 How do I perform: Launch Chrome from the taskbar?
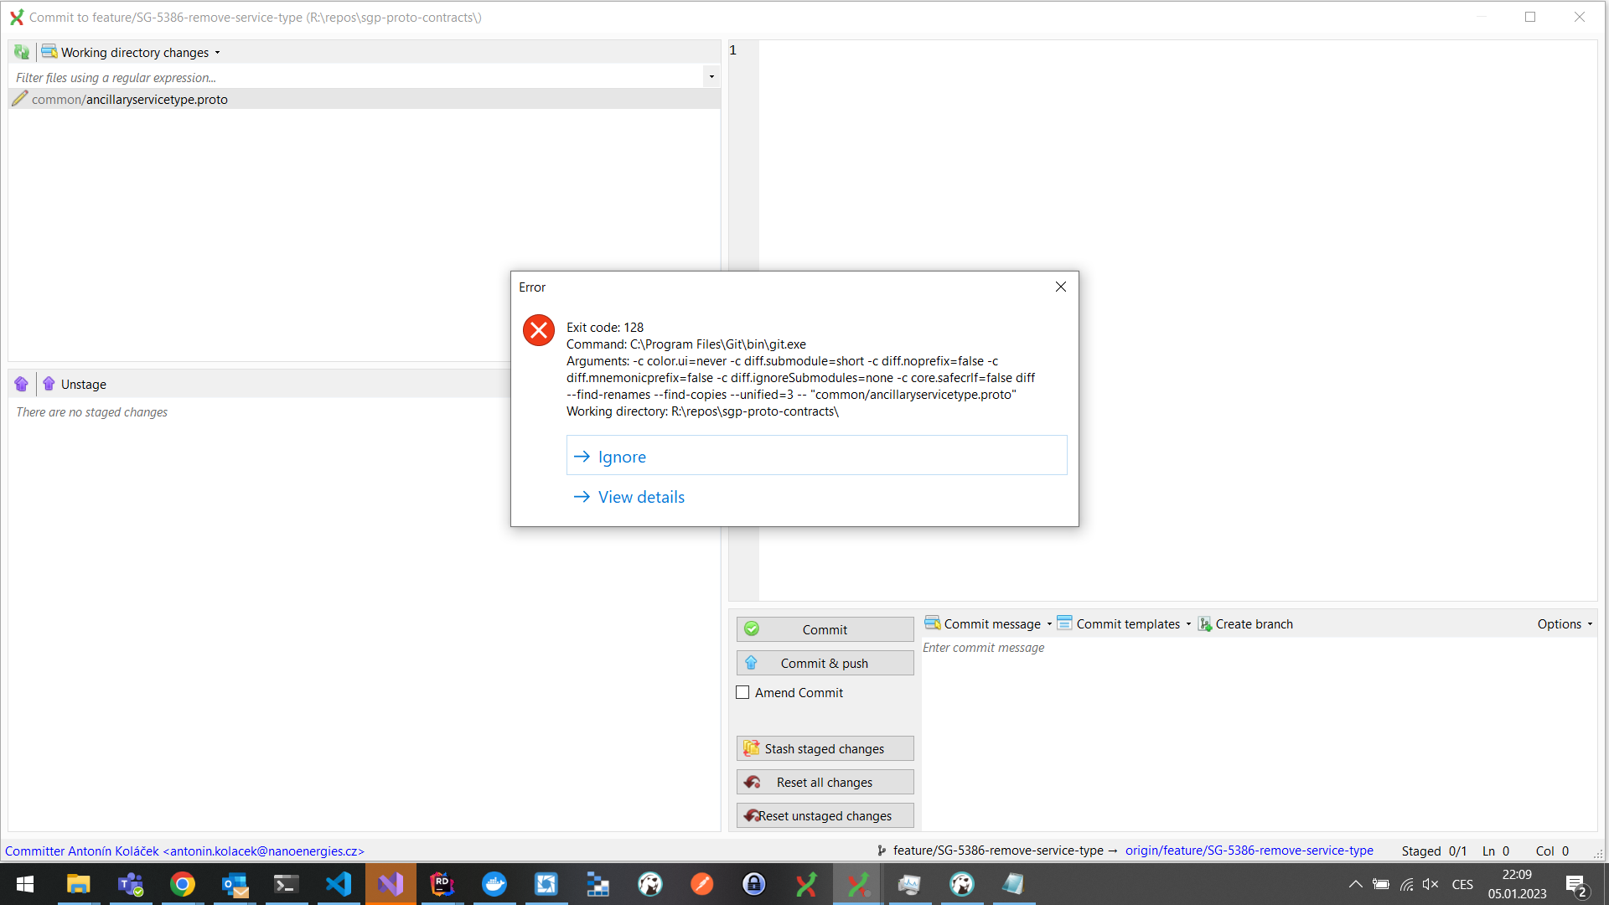click(183, 884)
